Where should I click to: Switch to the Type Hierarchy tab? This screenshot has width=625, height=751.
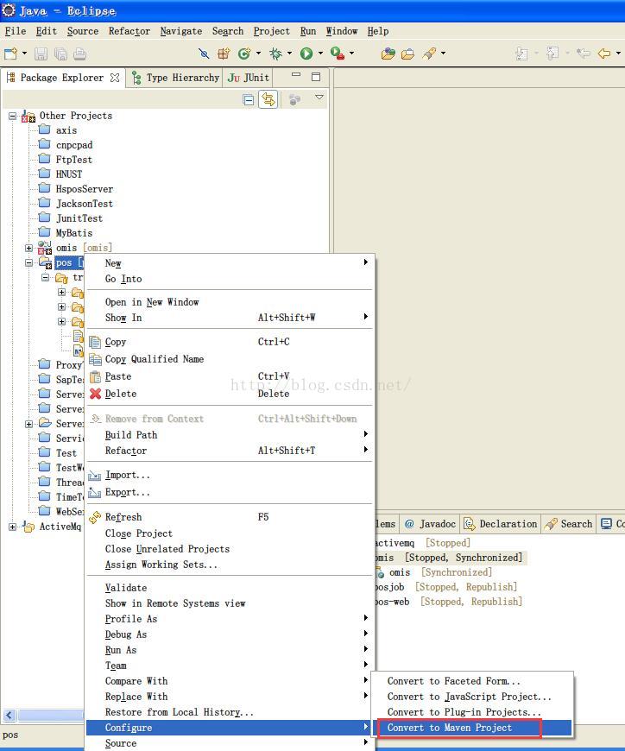click(175, 78)
